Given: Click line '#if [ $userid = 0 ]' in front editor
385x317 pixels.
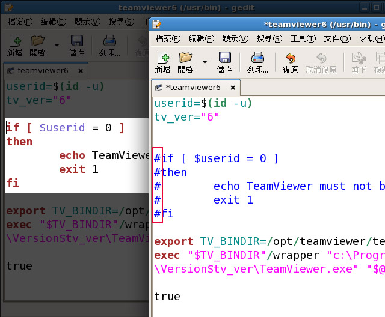Looking at the screenshot, I should 217,158.
